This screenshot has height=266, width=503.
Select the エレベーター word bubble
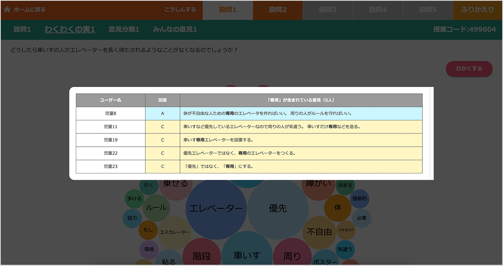[216, 208]
